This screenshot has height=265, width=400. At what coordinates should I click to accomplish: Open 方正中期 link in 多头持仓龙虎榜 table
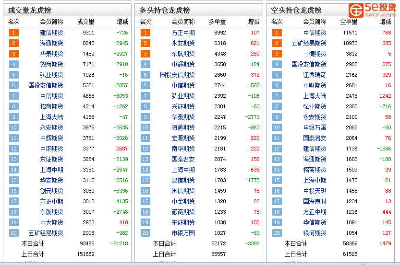(183, 33)
